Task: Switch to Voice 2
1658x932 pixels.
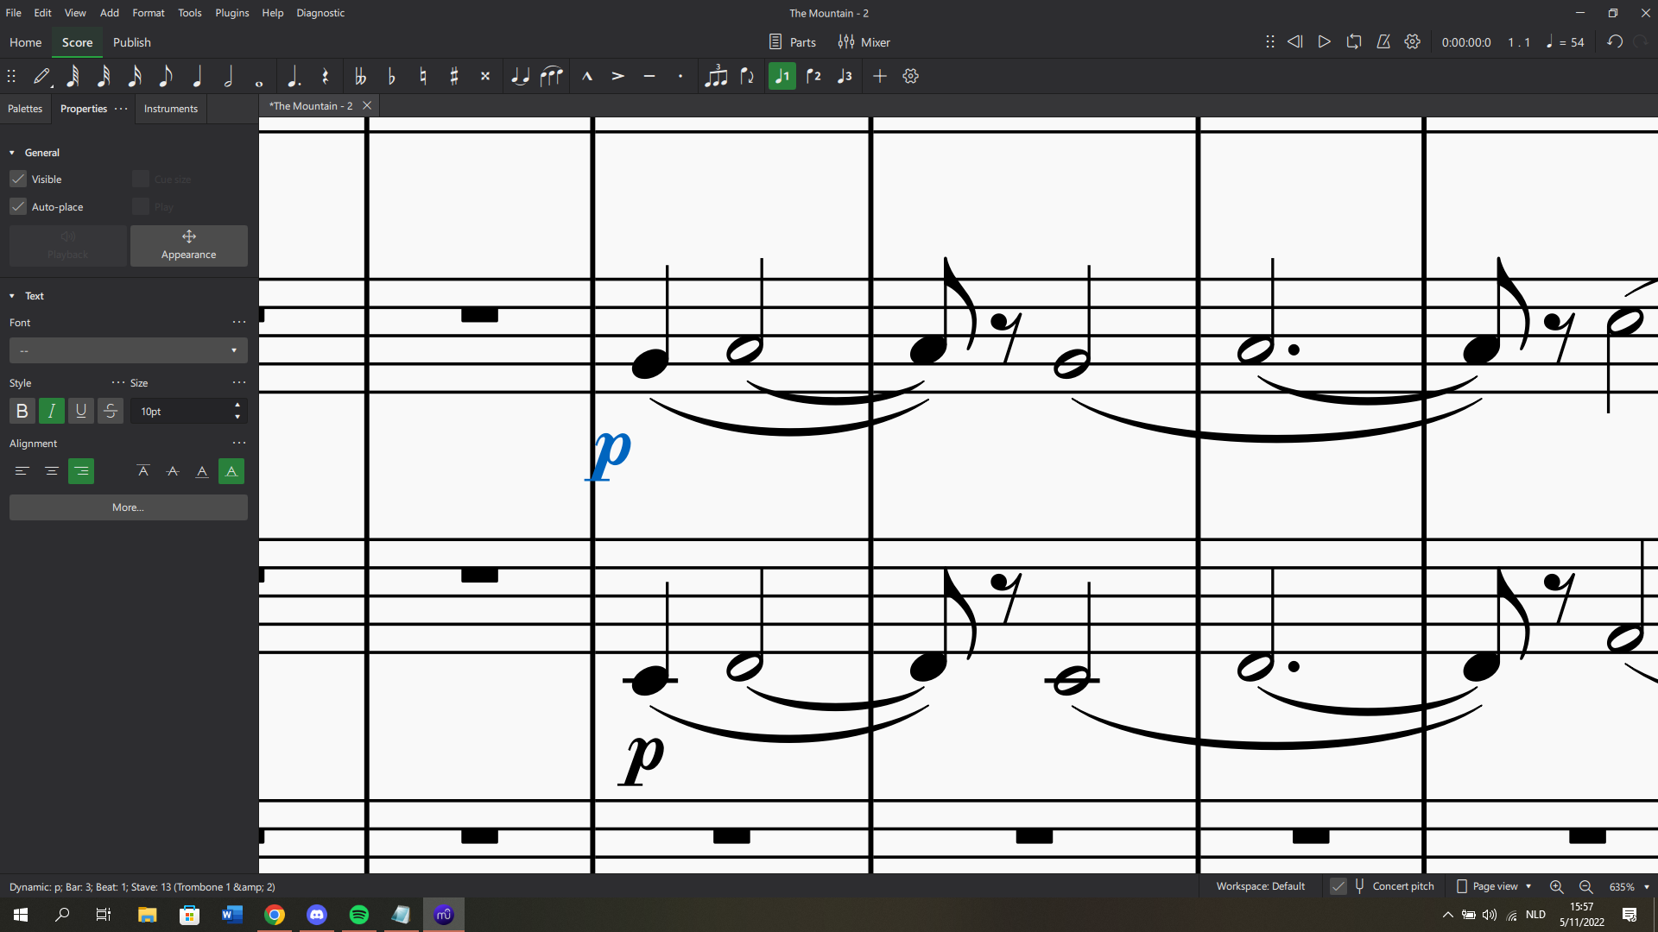Action: (x=813, y=76)
